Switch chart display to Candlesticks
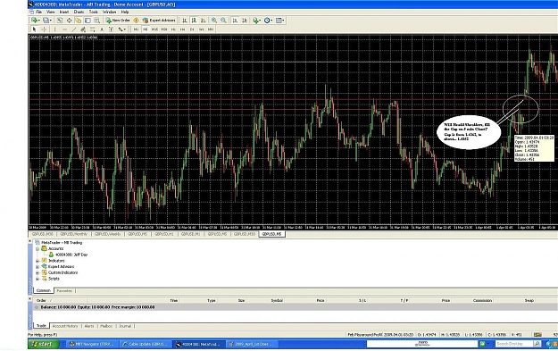 point(194,21)
